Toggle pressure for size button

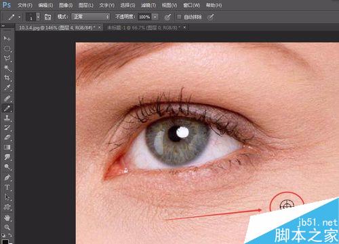click(210, 17)
